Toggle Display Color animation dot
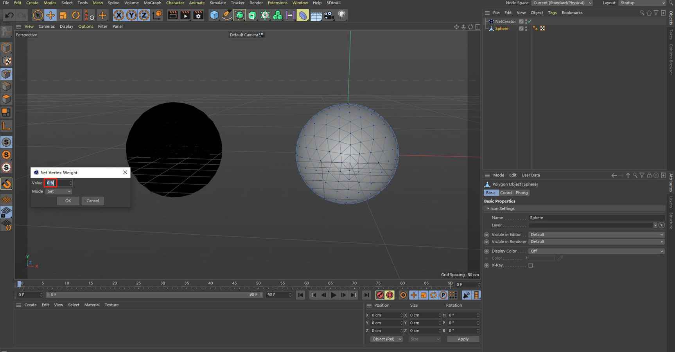675x352 pixels. pos(487,251)
